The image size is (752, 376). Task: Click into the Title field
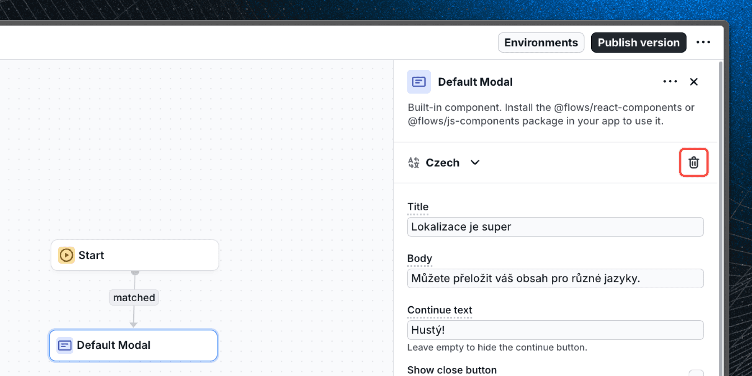click(x=555, y=227)
